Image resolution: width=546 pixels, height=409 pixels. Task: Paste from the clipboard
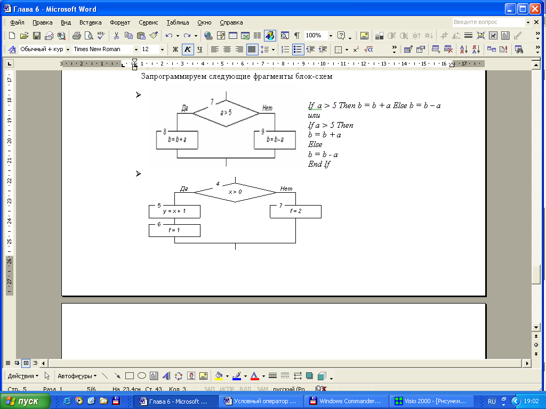pyautogui.click(x=141, y=36)
